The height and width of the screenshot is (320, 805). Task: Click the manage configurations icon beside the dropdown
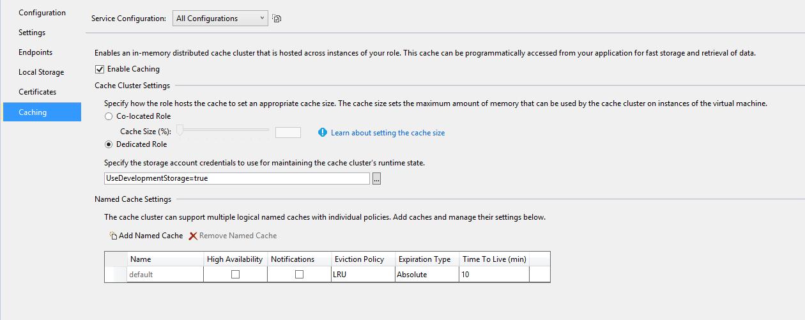click(x=277, y=19)
